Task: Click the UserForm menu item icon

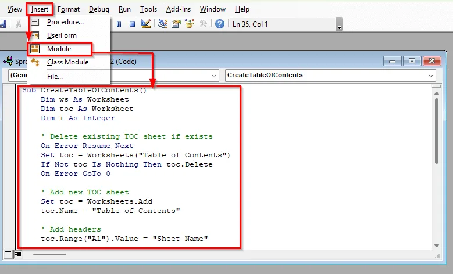Action: coord(35,35)
